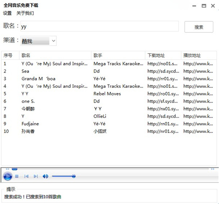Select the Fudjaine song row
This screenshot has height=204, width=219.
(109, 124)
